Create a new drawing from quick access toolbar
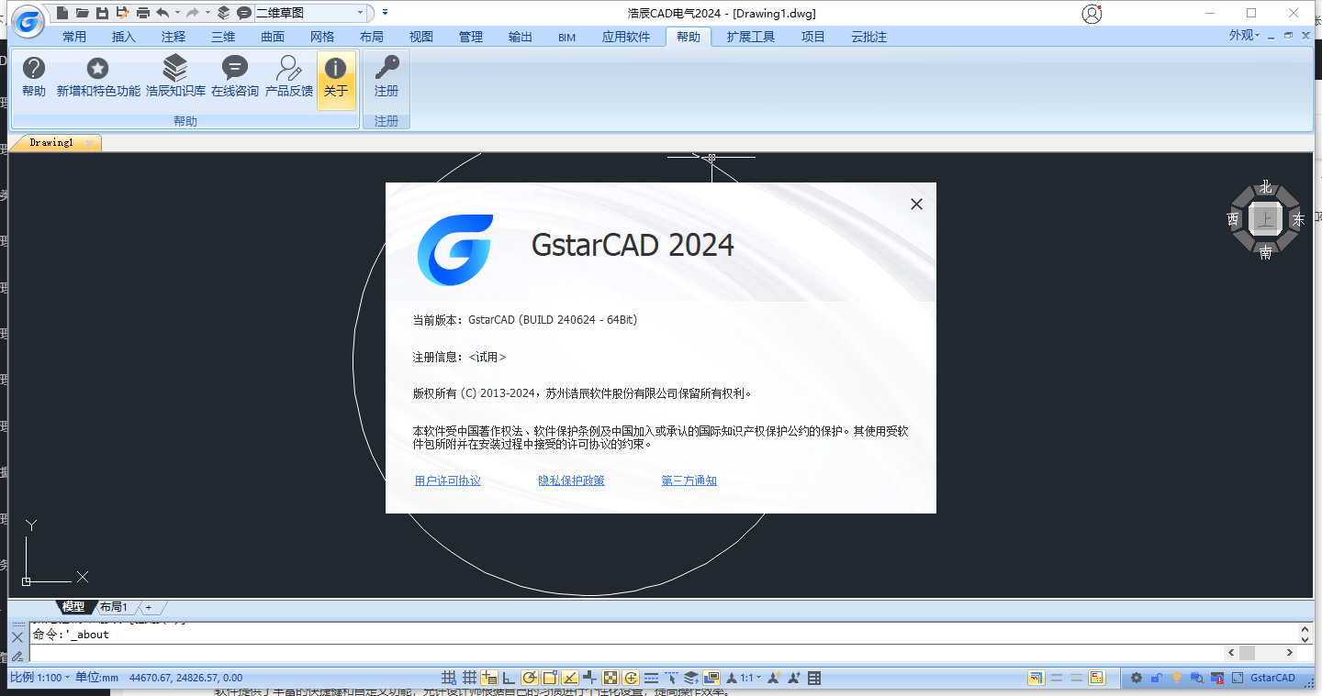The height and width of the screenshot is (696, 1322). pyautogui.click(x=62, y=13)
